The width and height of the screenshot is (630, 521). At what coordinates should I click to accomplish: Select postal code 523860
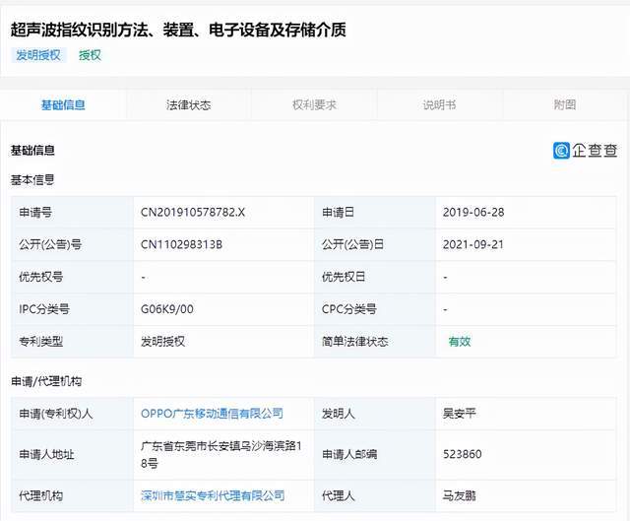[462, 454]
